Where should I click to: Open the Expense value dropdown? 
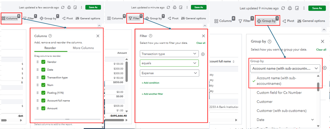(x=169, y=73)
